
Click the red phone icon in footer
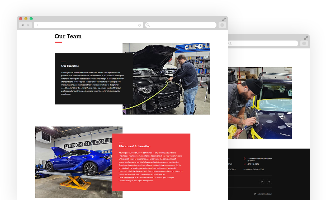(245, 164)
